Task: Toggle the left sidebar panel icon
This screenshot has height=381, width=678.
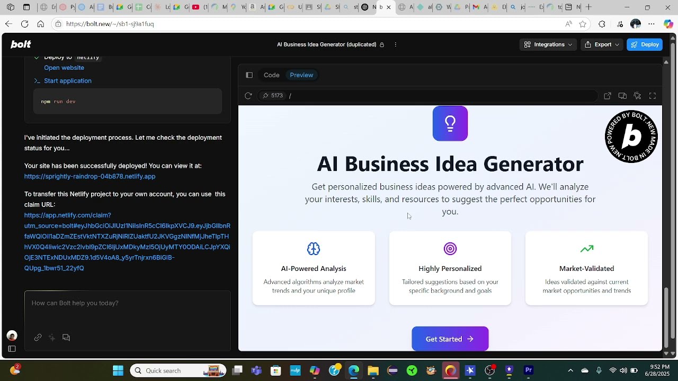Action: click(x=12, y=349)
